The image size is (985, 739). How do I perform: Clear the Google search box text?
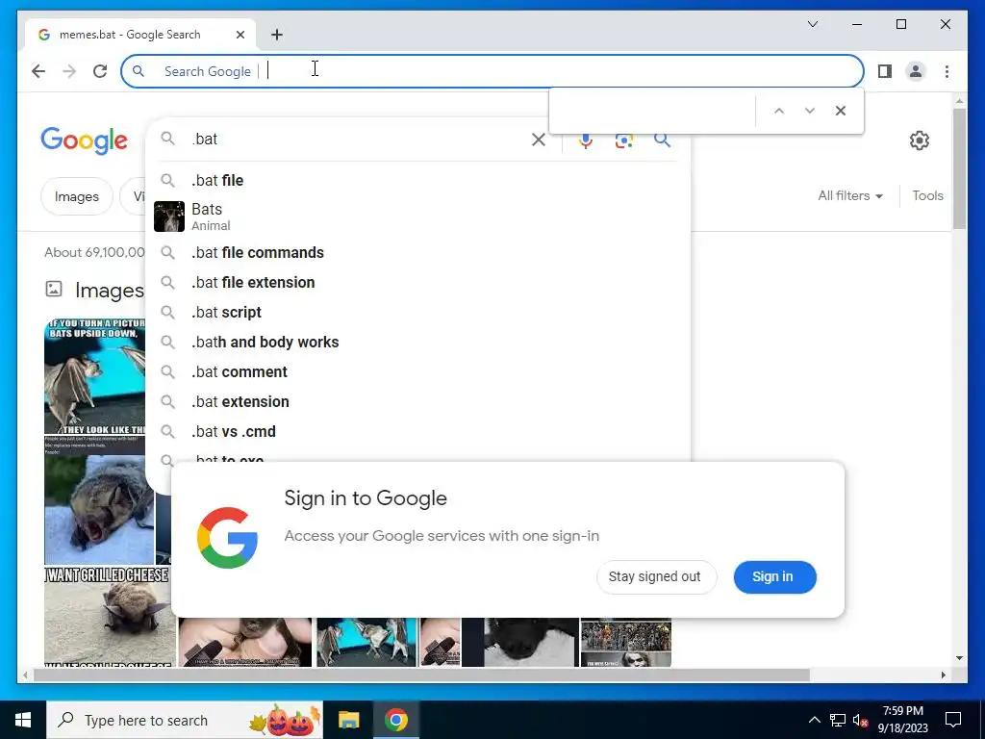tap(539, 140)
